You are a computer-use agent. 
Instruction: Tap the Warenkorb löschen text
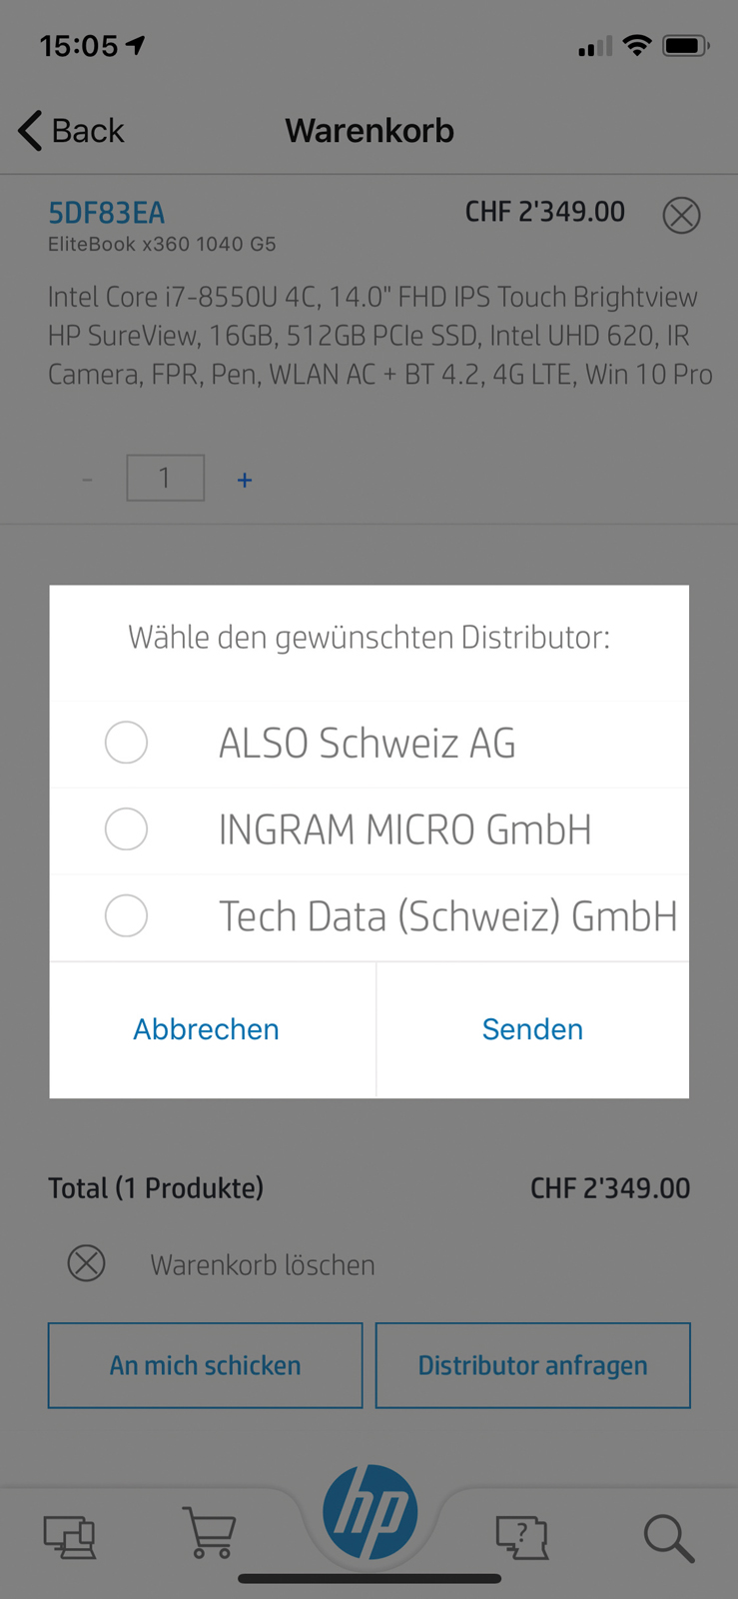(x=263, y=1265)
